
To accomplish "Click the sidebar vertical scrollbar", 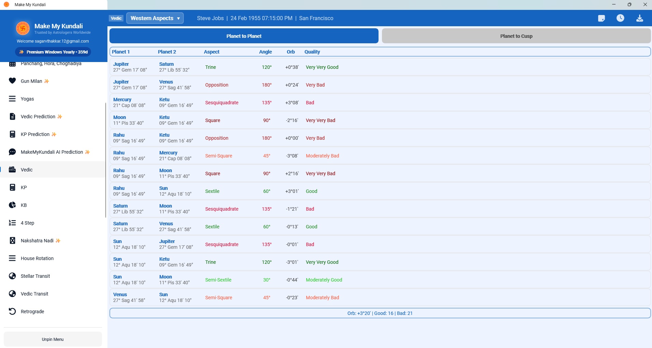I will tap(106, 160).
